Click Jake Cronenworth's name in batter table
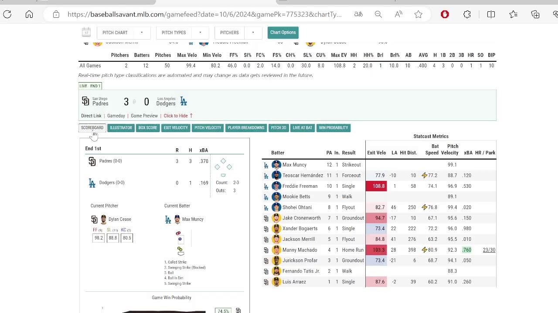This screenshot has width=558, height=313. pyautogui.click(x=302, y=218)
